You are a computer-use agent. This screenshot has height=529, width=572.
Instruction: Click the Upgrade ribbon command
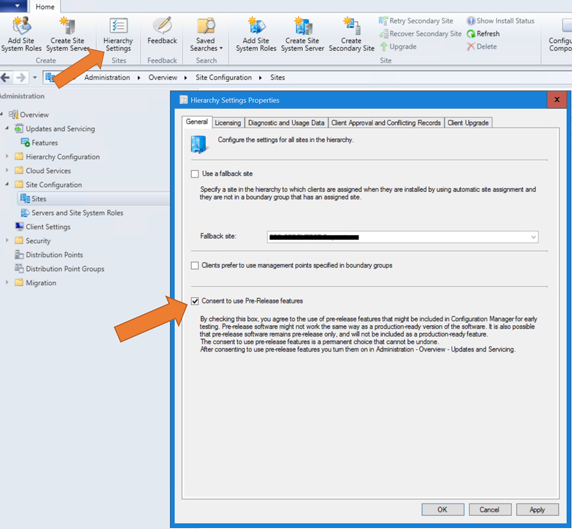[x=398, y=47]
